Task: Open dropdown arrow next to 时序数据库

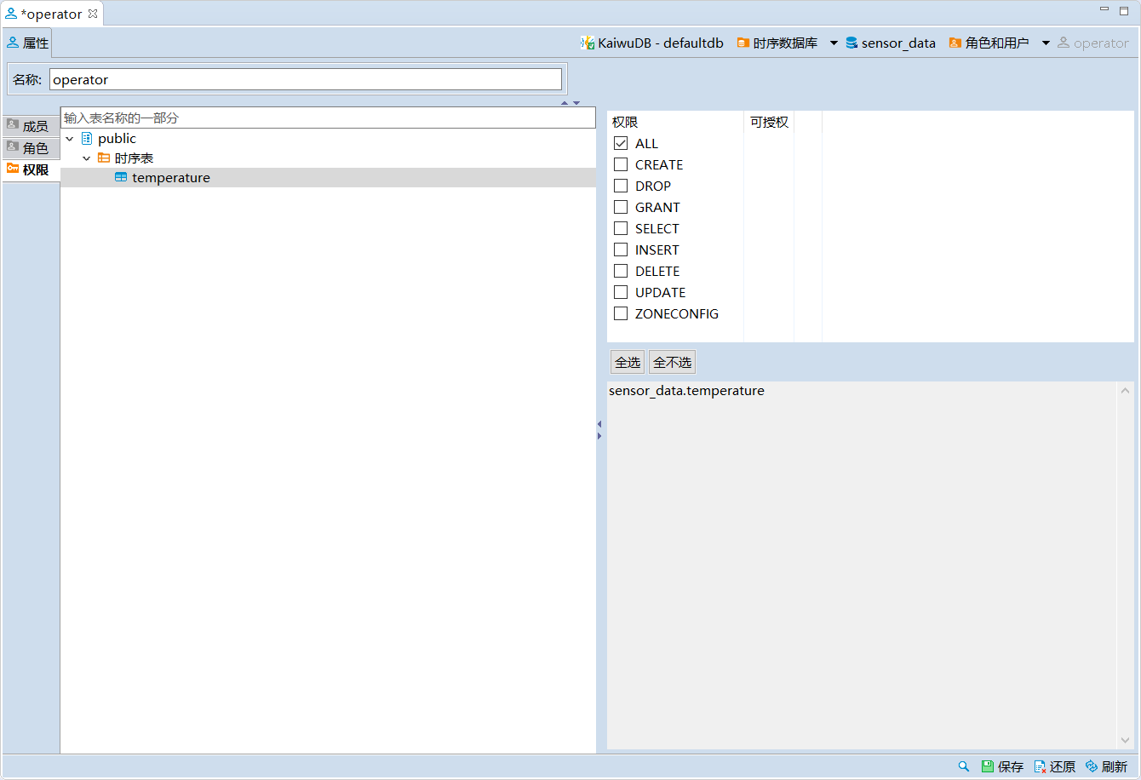Action: pyautogui.click(x=834, y=43)
